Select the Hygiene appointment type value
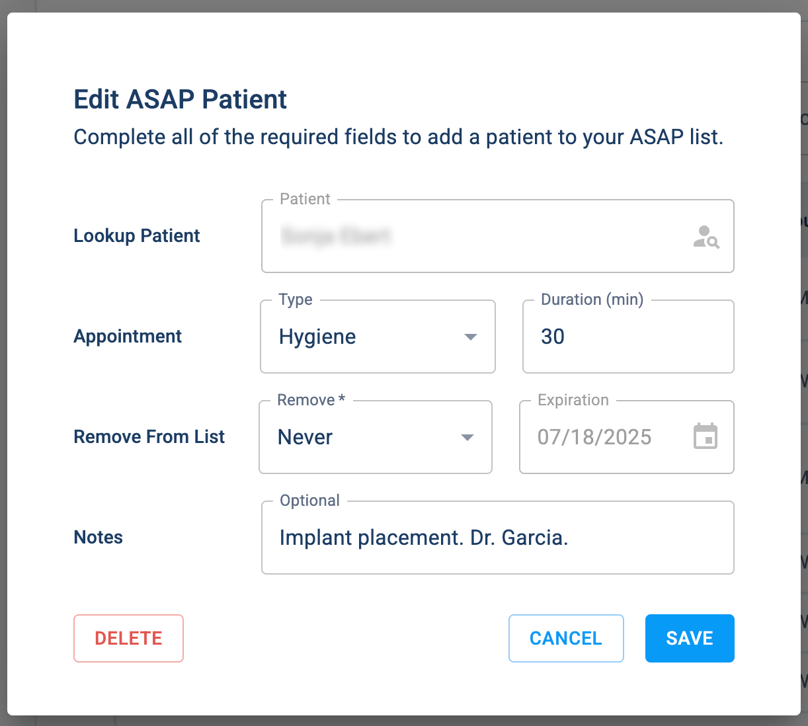 [x=317, y=337]
